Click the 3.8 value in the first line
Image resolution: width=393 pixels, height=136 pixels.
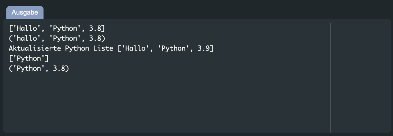[x=95, y=28]
